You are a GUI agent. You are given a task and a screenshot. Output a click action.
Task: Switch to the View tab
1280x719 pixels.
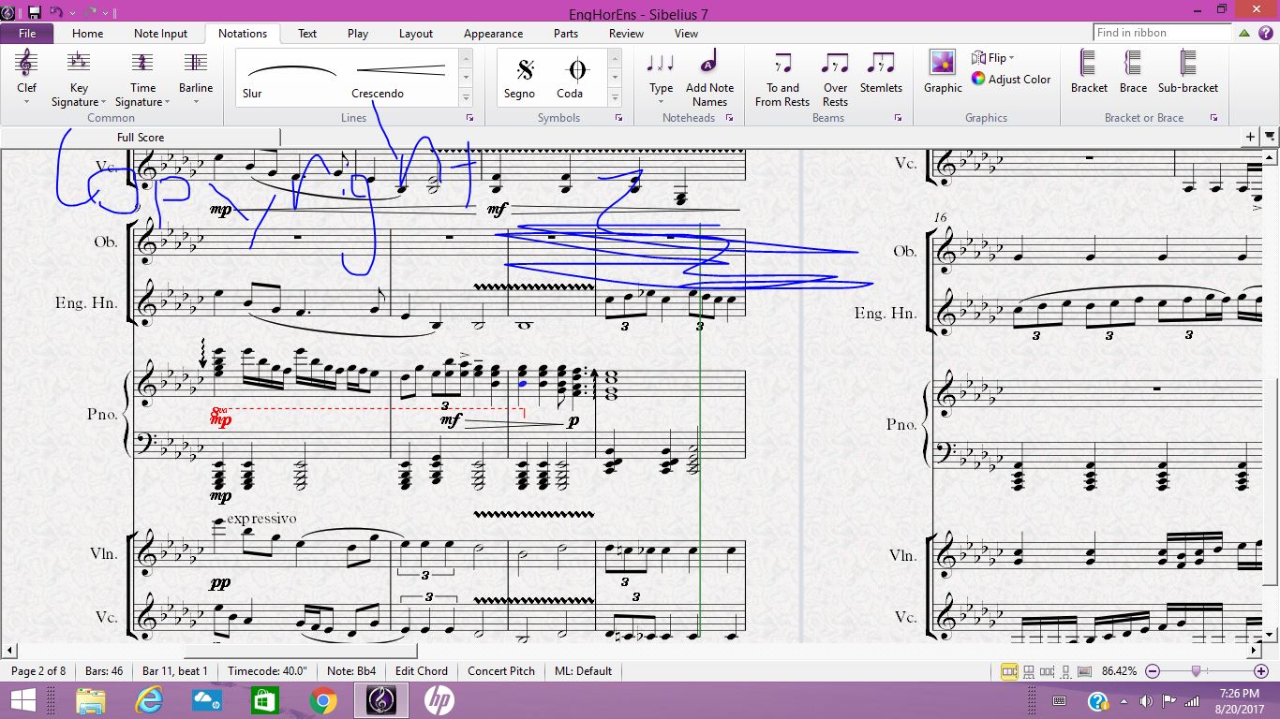(687, 33)
